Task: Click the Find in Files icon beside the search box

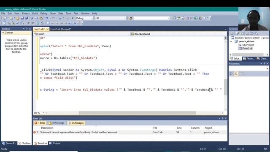Action: (130, 18)
